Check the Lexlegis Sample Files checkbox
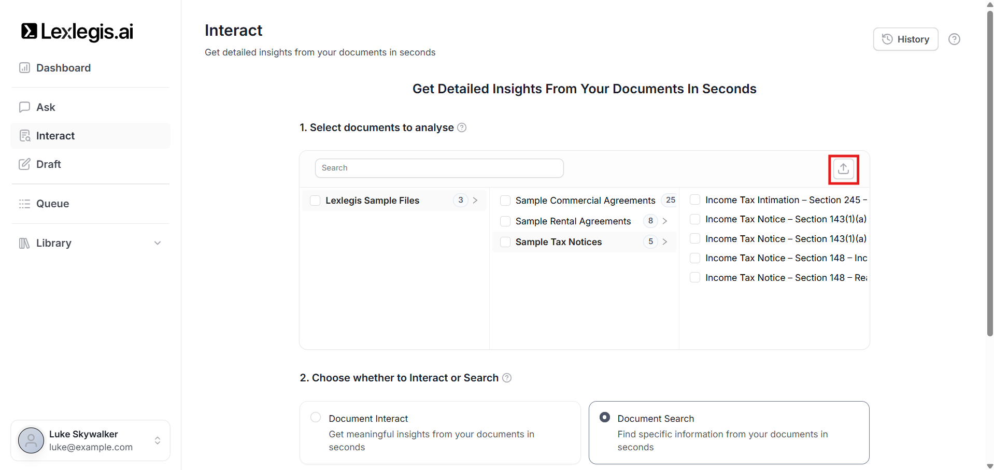 (x=315, y=201)
